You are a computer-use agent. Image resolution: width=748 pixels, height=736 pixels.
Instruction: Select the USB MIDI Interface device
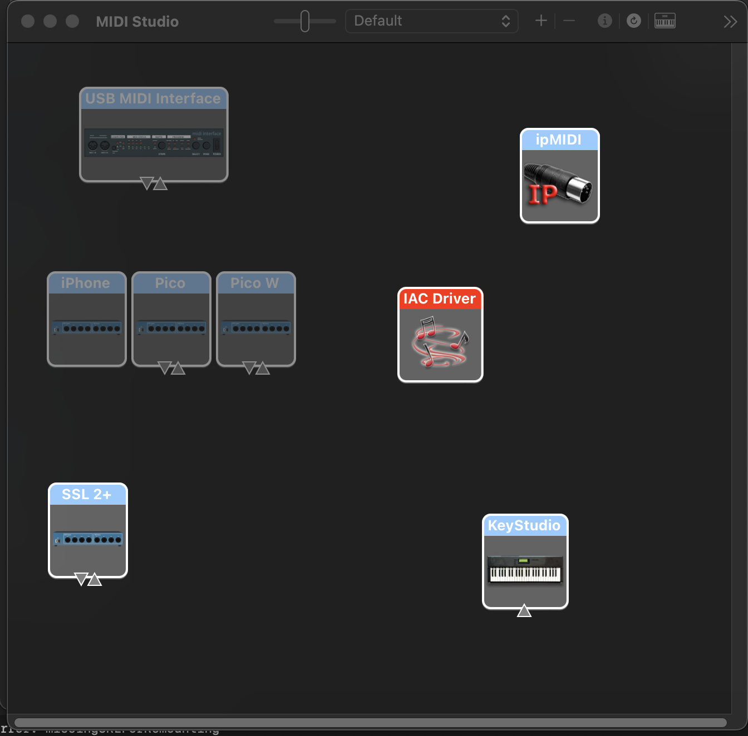point(154,135)
